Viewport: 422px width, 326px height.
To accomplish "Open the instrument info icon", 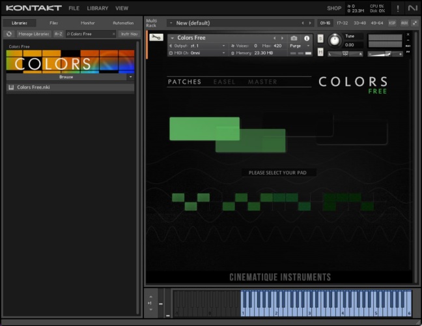I will tap(307, 38).
